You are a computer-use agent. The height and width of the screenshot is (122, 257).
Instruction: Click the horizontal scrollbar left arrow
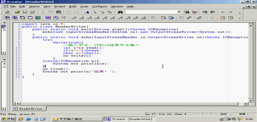pyautogui.click(x=18, y=104)
